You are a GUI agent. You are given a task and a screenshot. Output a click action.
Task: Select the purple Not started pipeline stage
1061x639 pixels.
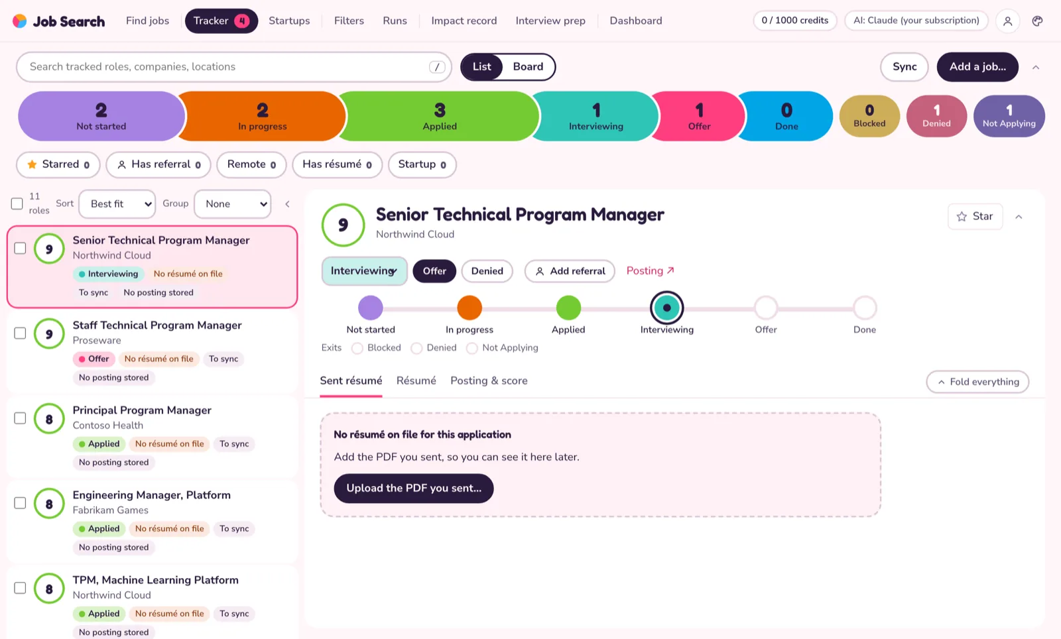101,116
